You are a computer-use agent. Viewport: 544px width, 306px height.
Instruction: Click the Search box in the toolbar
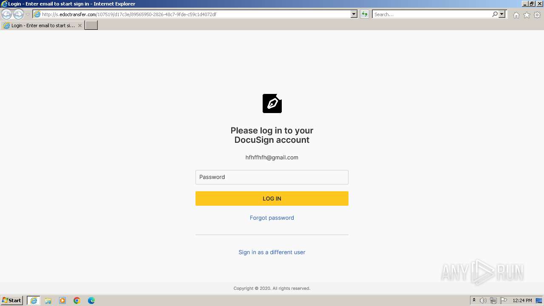point(431,14)
